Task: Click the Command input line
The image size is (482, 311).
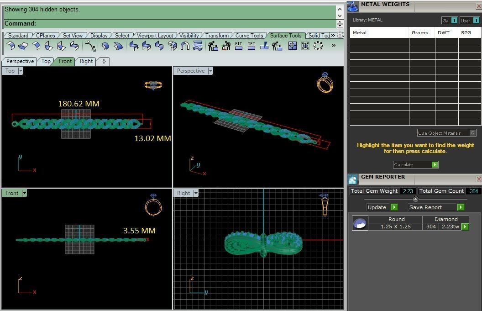Action: 170,23
